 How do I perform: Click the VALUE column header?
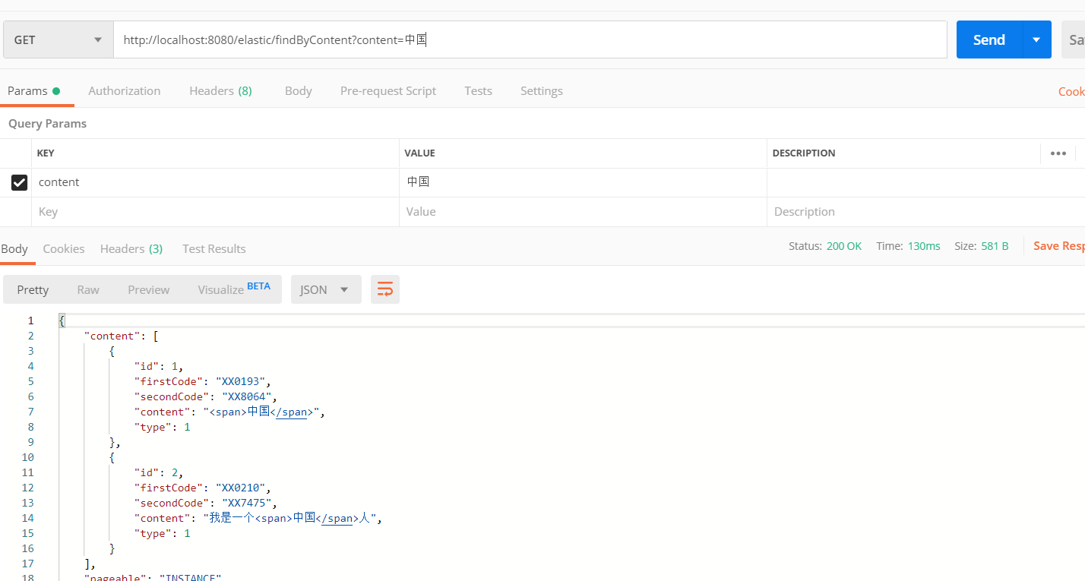419,153
